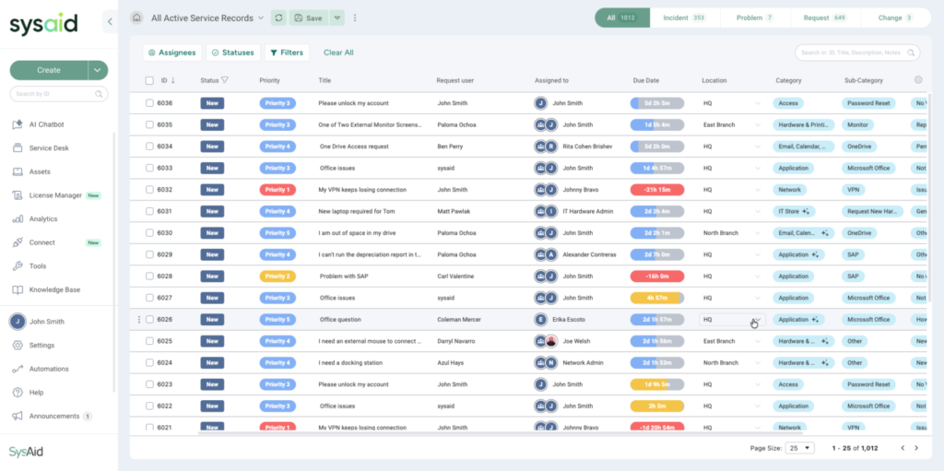This screenshot has width=944, height=471.
Task: Click the column settings gear icon
Action: click(918, 80)
